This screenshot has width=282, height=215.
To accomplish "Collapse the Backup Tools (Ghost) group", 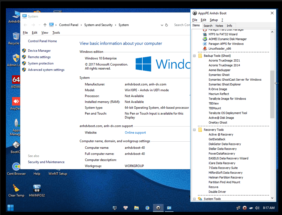I will click(194, 56).
